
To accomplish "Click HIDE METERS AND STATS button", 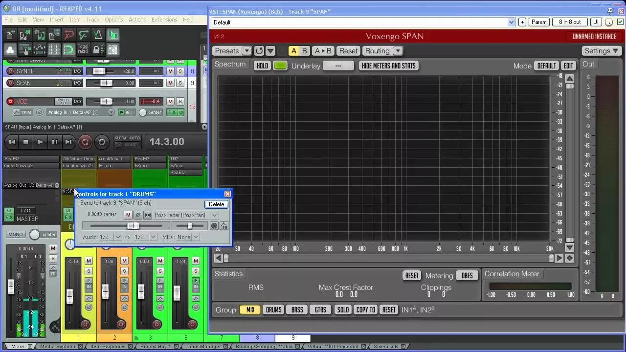I will click(389, 66).
